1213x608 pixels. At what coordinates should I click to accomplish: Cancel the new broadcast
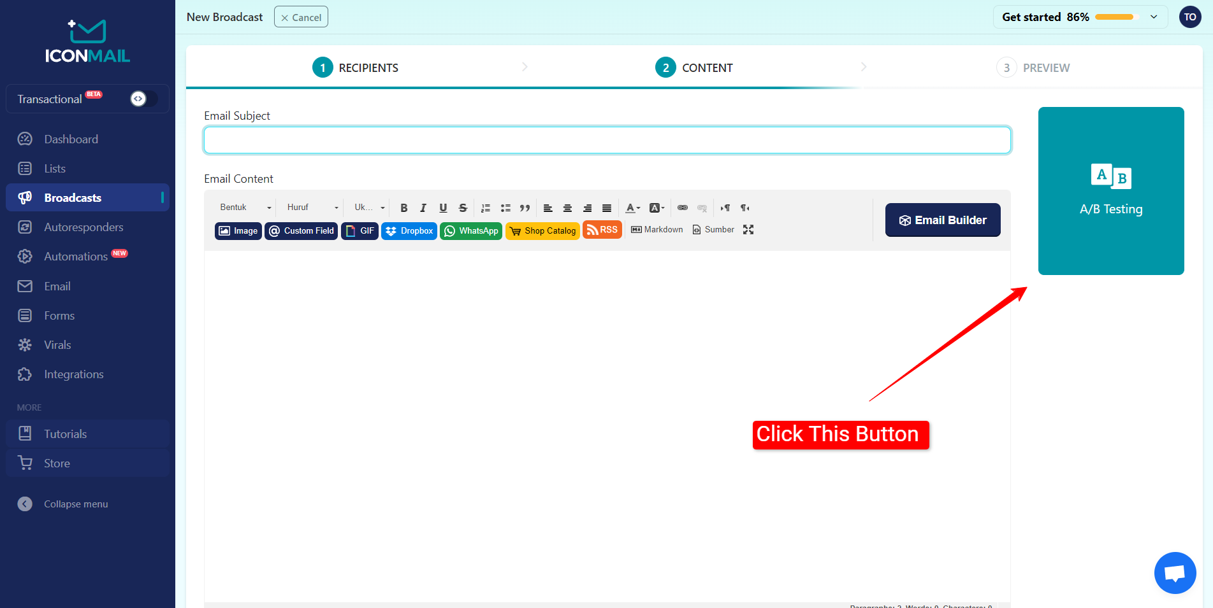coord(301,17)
